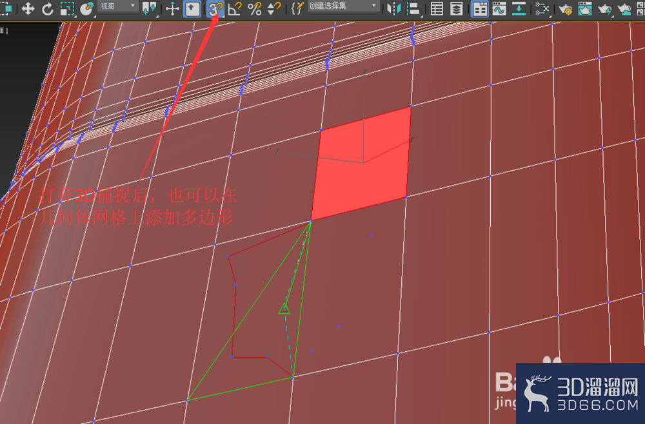Click the Mirror tool icon
This screenshot has width=645, height=424.
click(393, 8)
